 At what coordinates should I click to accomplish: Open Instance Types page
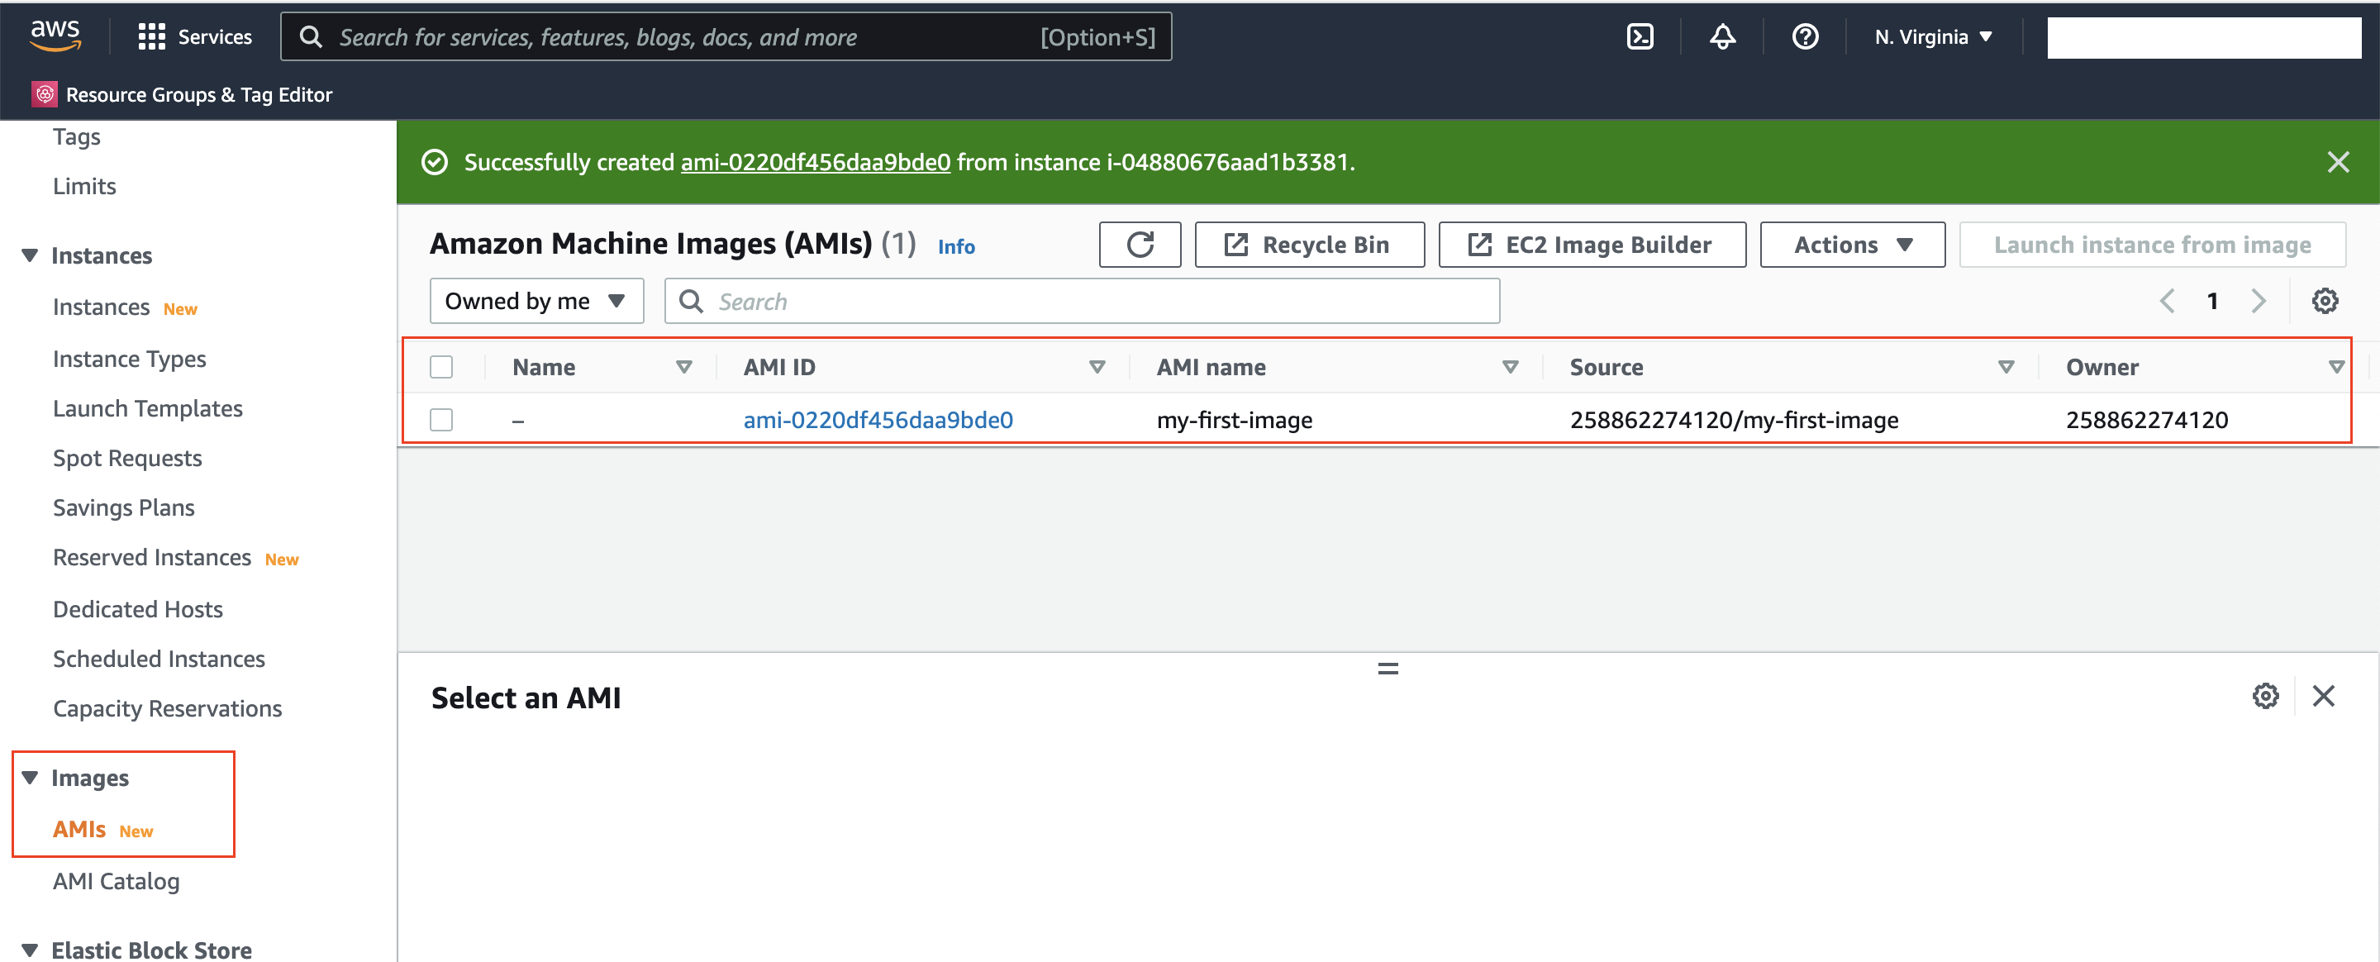[130, 359]
